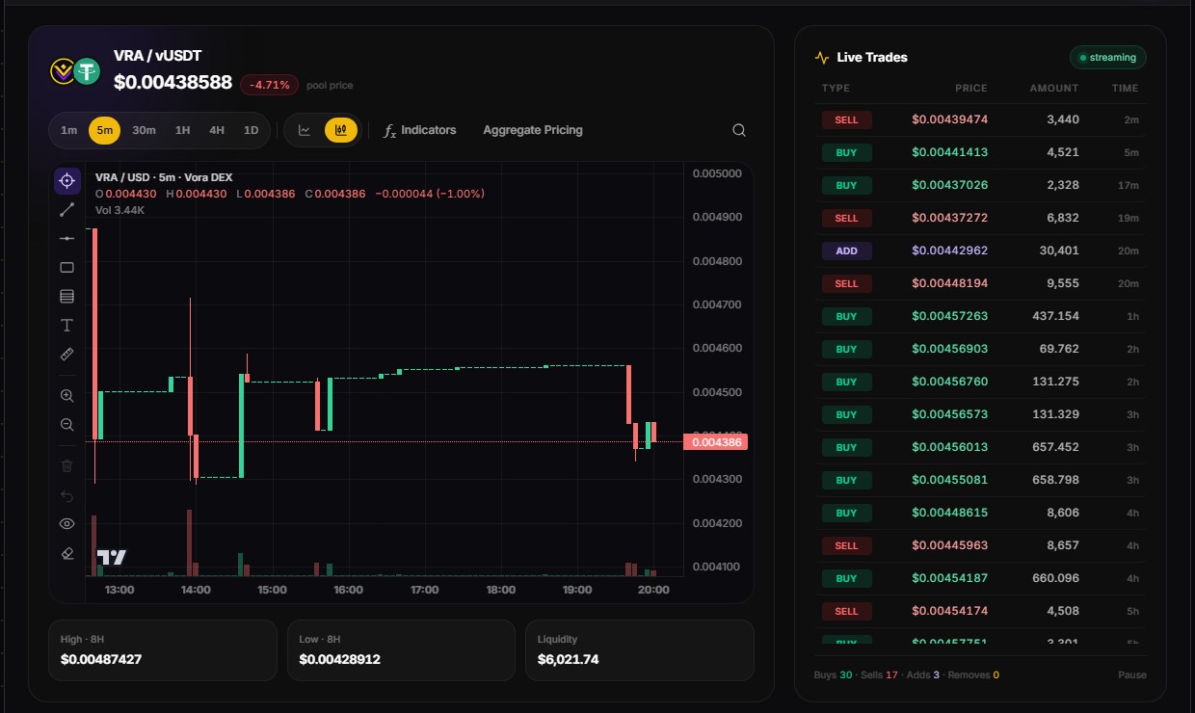Open the Indicators menu
Image resolution: width=1195 pixels, height=713 pixels.
pyautogui.click(x=419, y=130)
